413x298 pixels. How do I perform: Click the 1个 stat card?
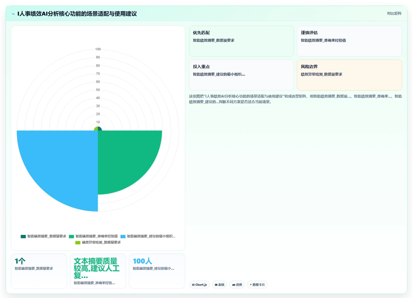coord(39,271)
